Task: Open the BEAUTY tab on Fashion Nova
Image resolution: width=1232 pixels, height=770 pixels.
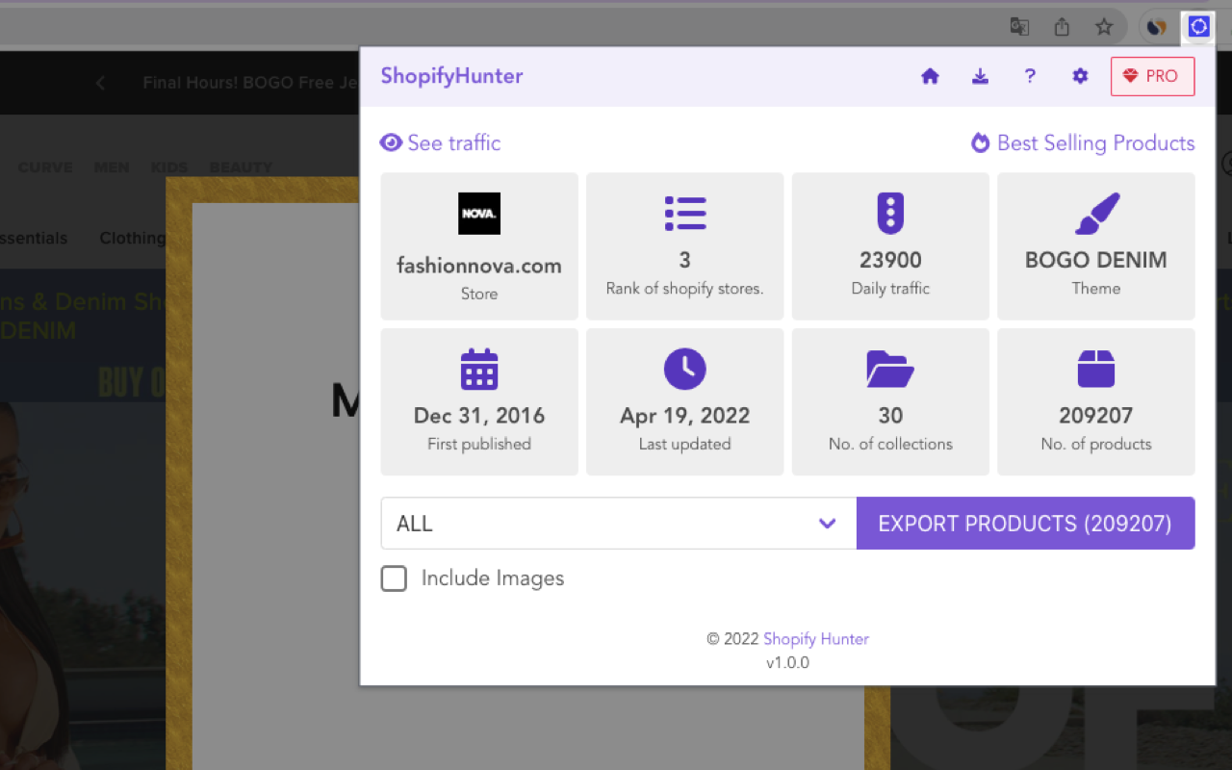Action: click(x=241, y=167)
